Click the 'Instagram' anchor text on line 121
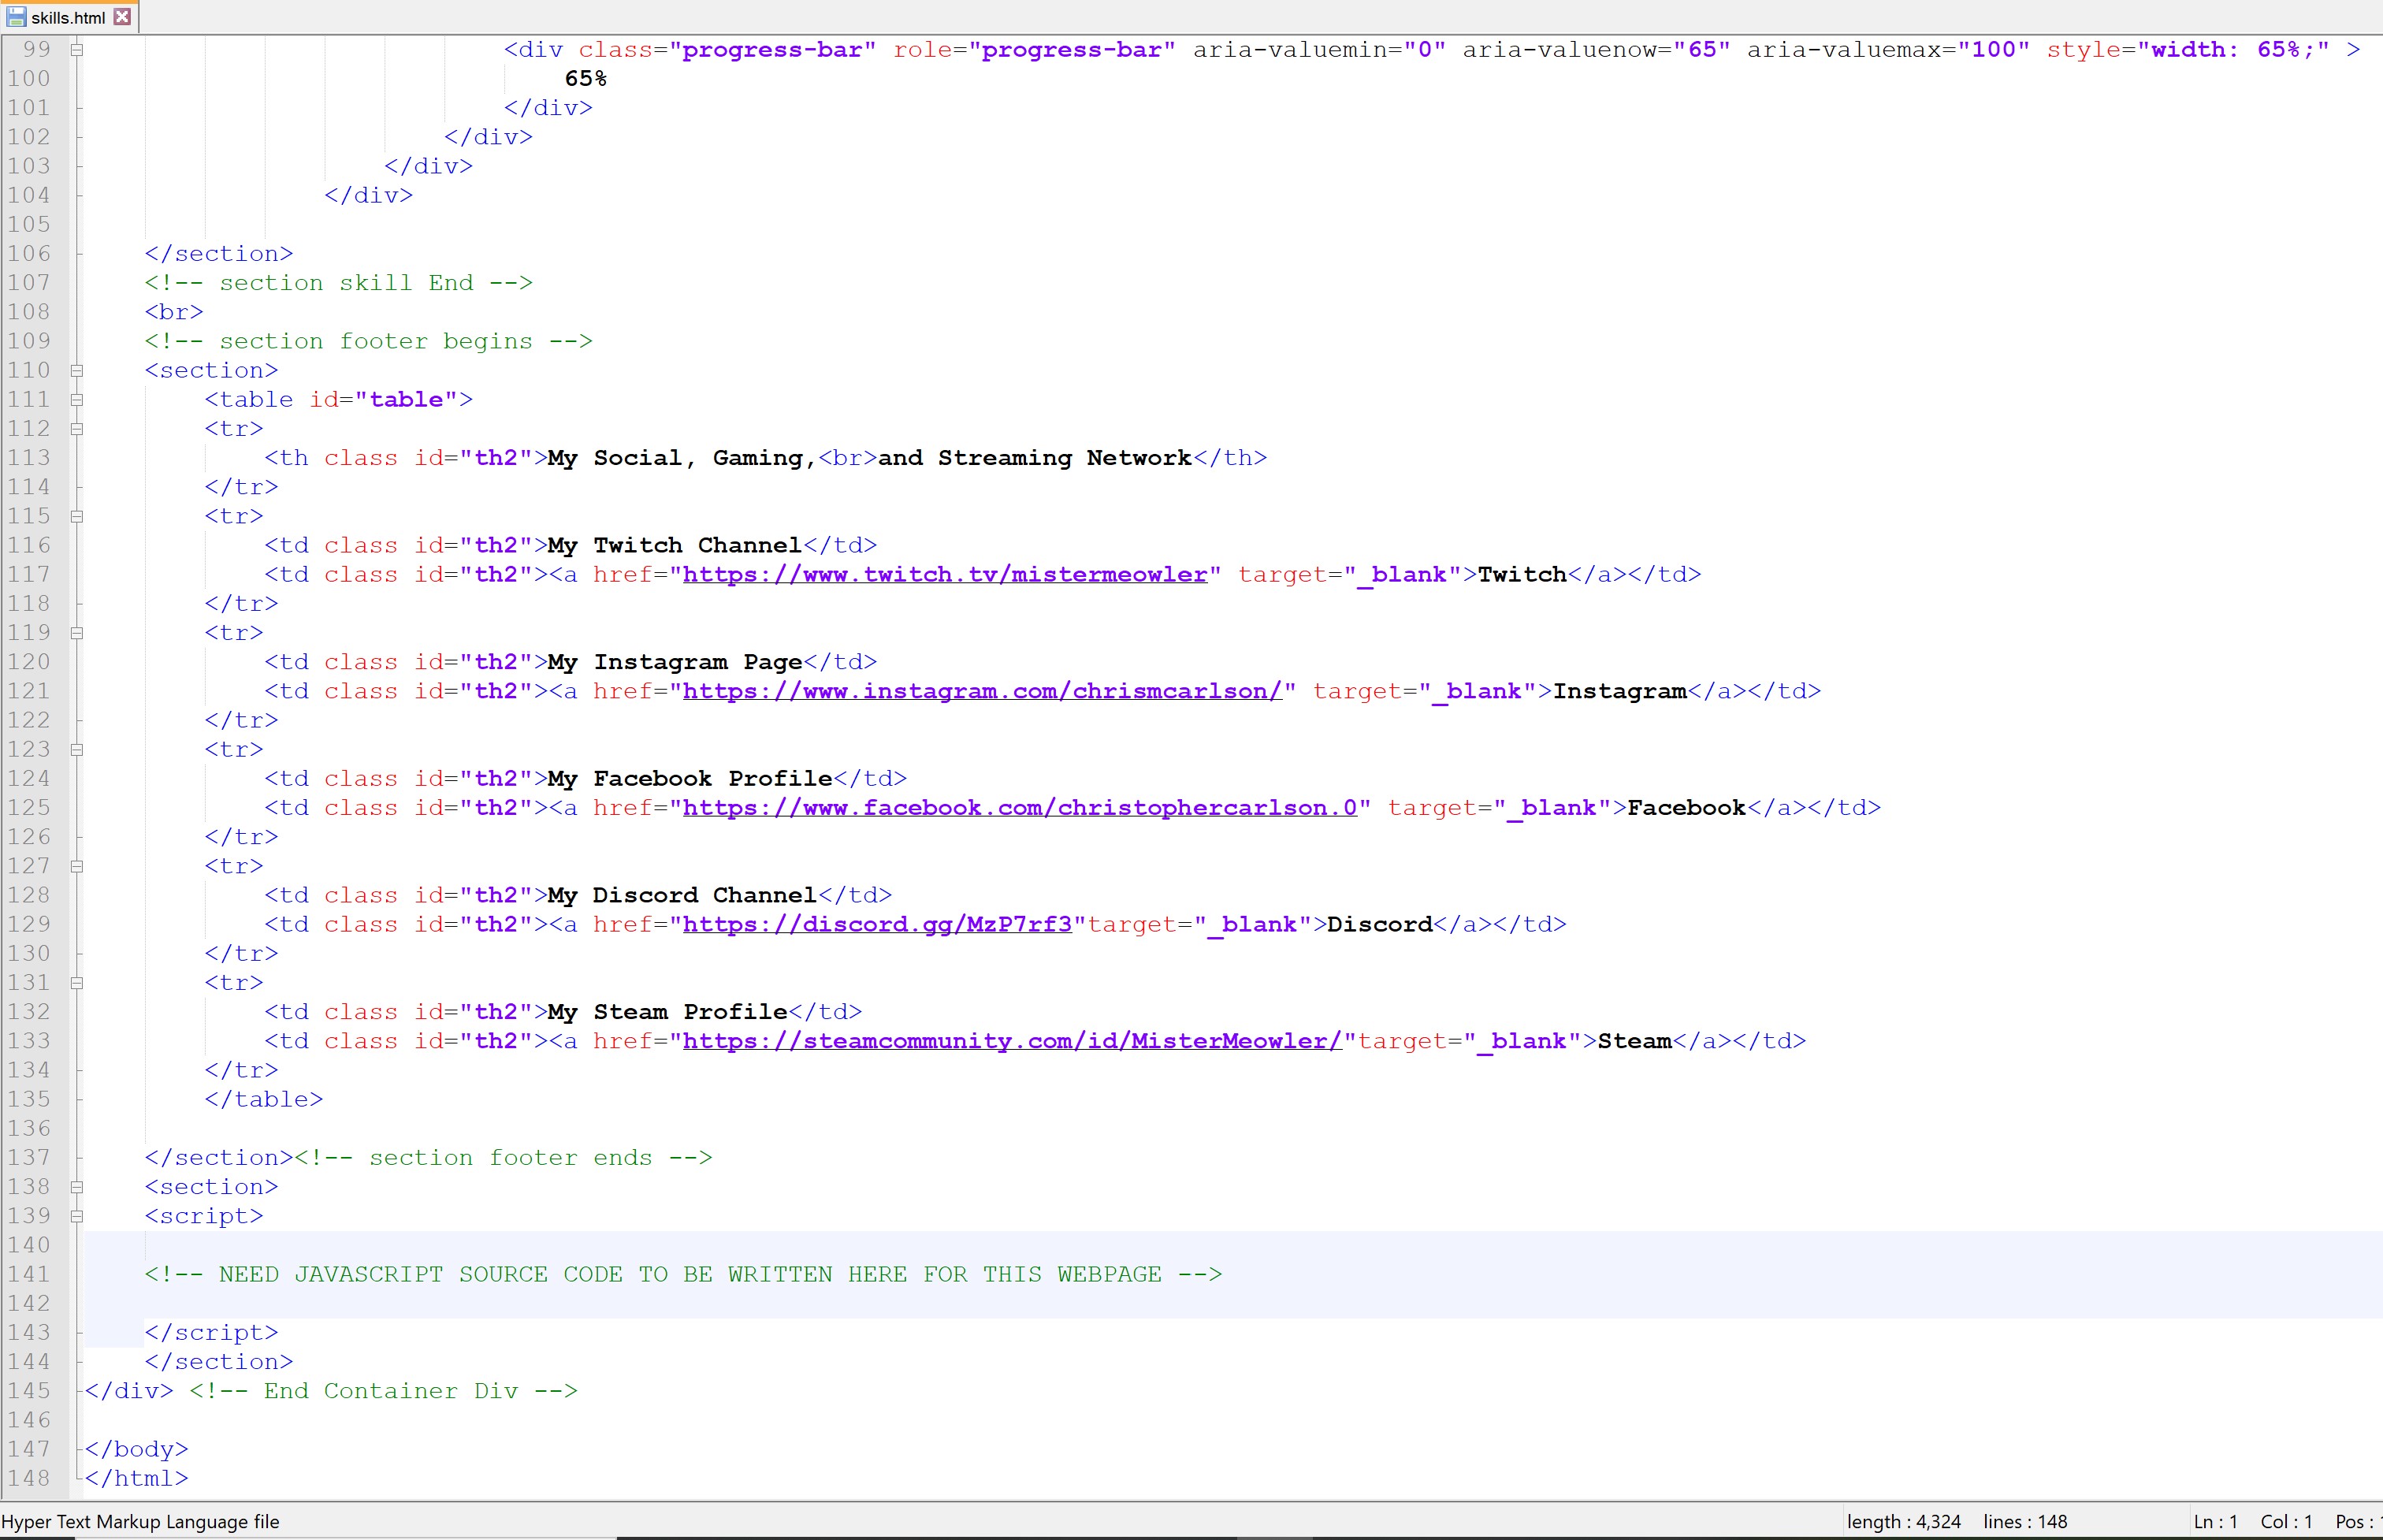Image resolution: width=2383 pixels, height=1540 pixels. coord(1619,691)
